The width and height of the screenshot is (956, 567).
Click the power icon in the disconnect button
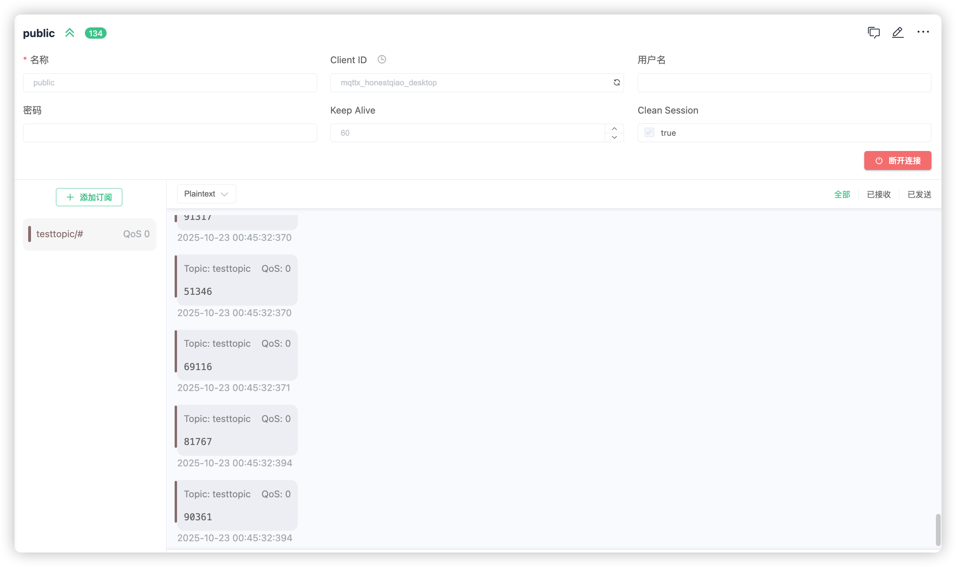coord(879,161)
